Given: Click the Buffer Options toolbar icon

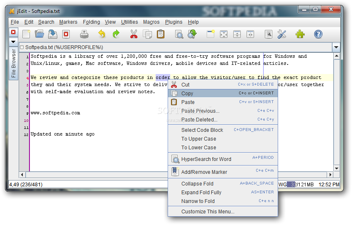Looking at the screenshot, I should 269,34.
